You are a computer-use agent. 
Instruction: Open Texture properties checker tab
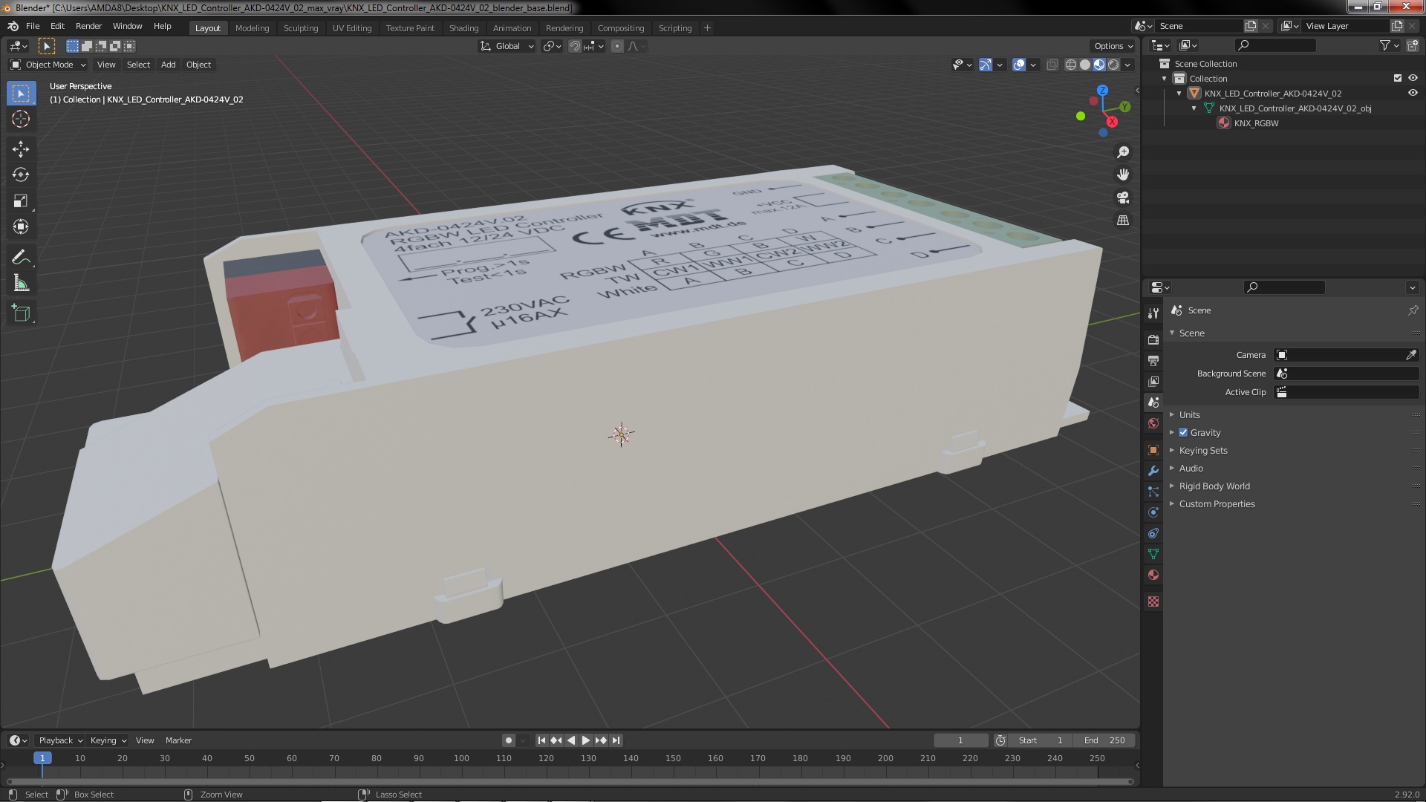click(x=1153, y=601)
